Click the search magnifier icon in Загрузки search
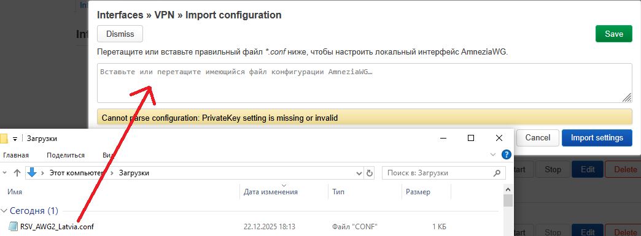641x236 pixels. pos(497,173)
